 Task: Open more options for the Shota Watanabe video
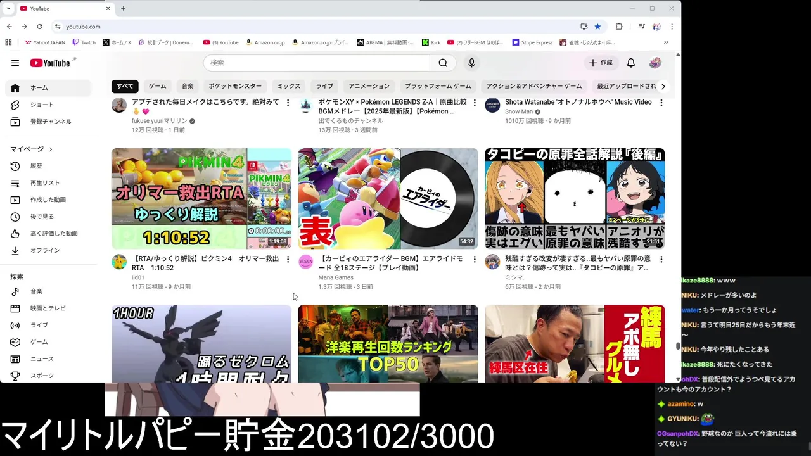tap(661, 103)
